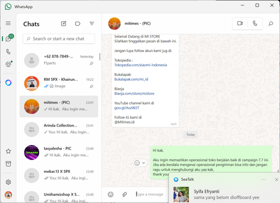The image size is (280, 203).
Task: Open the emoji picker in message bar
Action: (x=110, y=195)
